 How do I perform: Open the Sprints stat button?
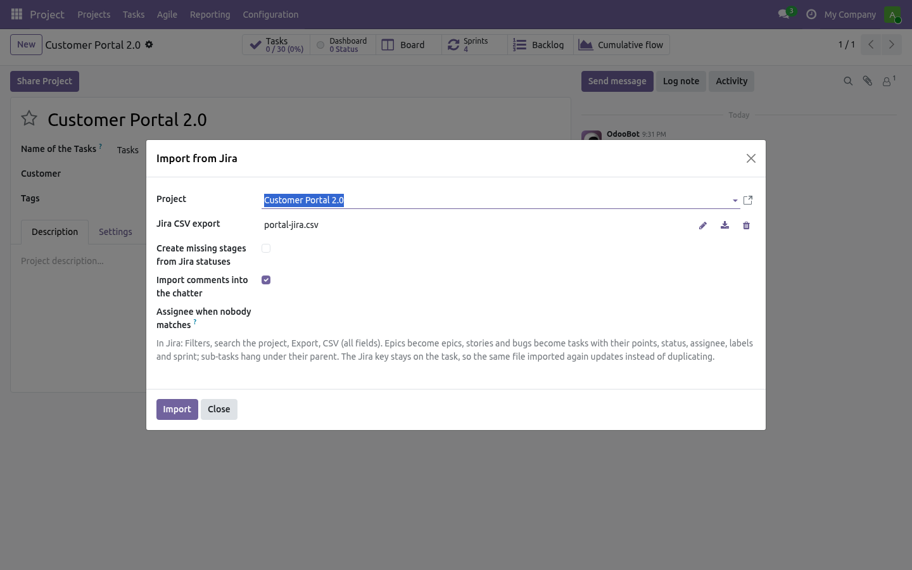[x=474, y=45]
